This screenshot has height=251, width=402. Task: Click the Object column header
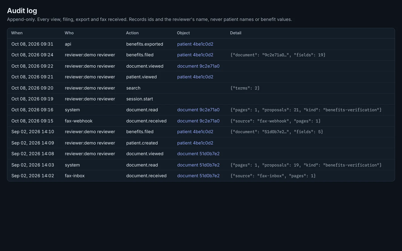(183, 33)
